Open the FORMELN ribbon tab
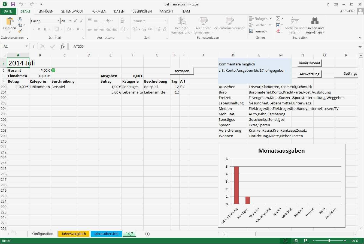 tap(99, 11)
